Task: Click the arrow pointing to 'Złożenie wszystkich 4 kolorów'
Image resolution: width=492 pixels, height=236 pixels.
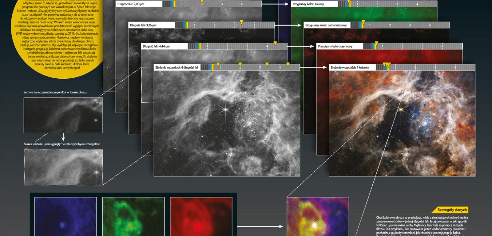Action: click(314, 67)
